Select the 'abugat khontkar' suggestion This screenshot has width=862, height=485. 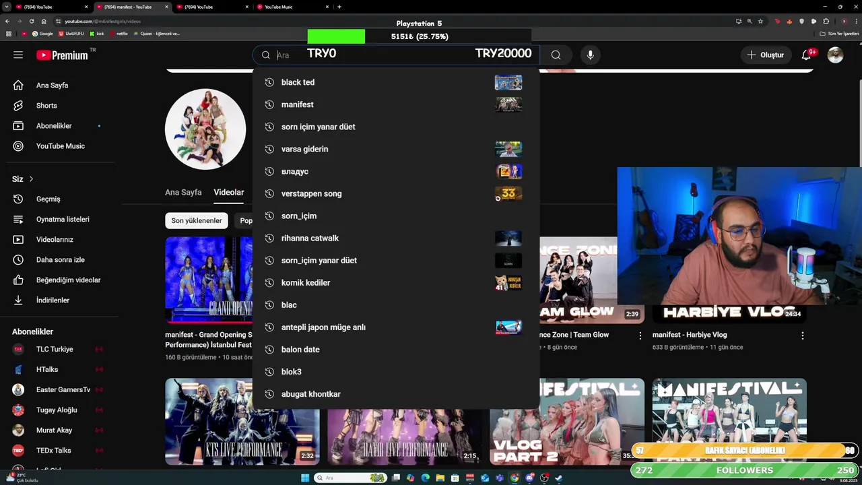(396, 393)
